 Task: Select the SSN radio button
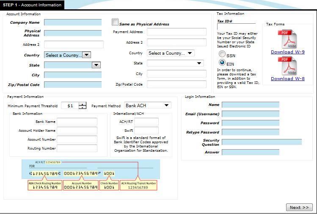[x=222, y=55]
